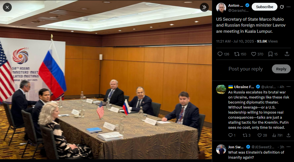
Task: Like the post with heart icon showing 370
Action: 257,54
